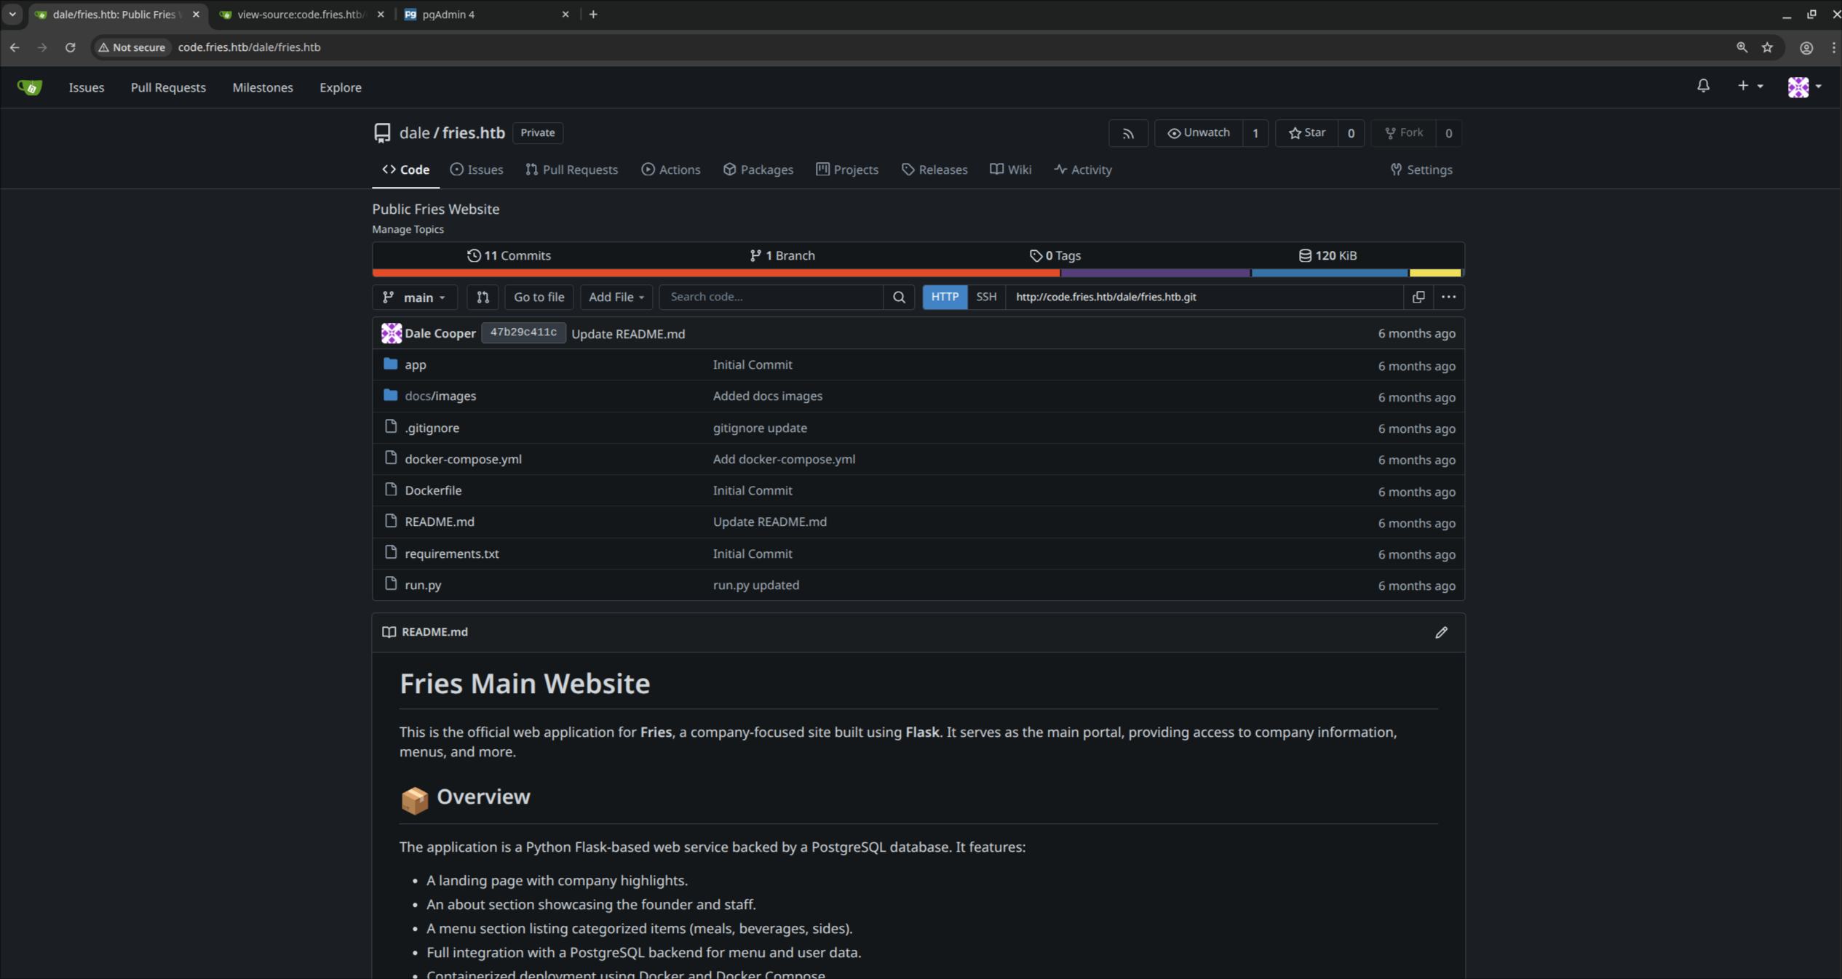View the 1 Branch list
Viewport: 1842px width, 979px height.
pos(782,255)
